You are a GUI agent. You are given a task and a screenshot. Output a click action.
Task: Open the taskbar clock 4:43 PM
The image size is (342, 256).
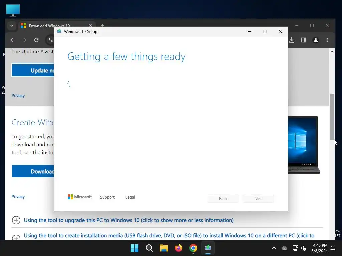click(319, 248)
